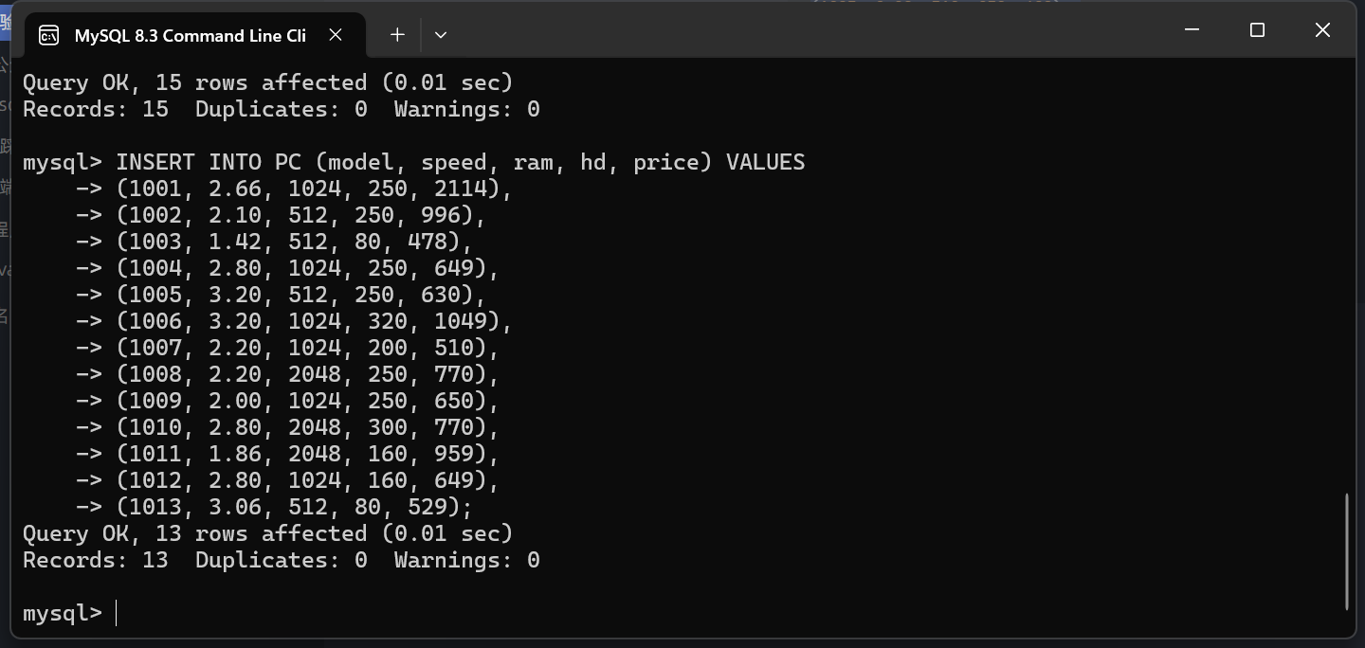Click the row starting with 1001
Image resolution: width=1365 pixels, height=648 pixels.
[294, 189]
